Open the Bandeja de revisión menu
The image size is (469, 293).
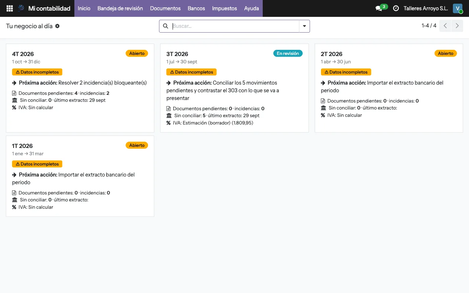pyautogui.click(x=120, y=8)
